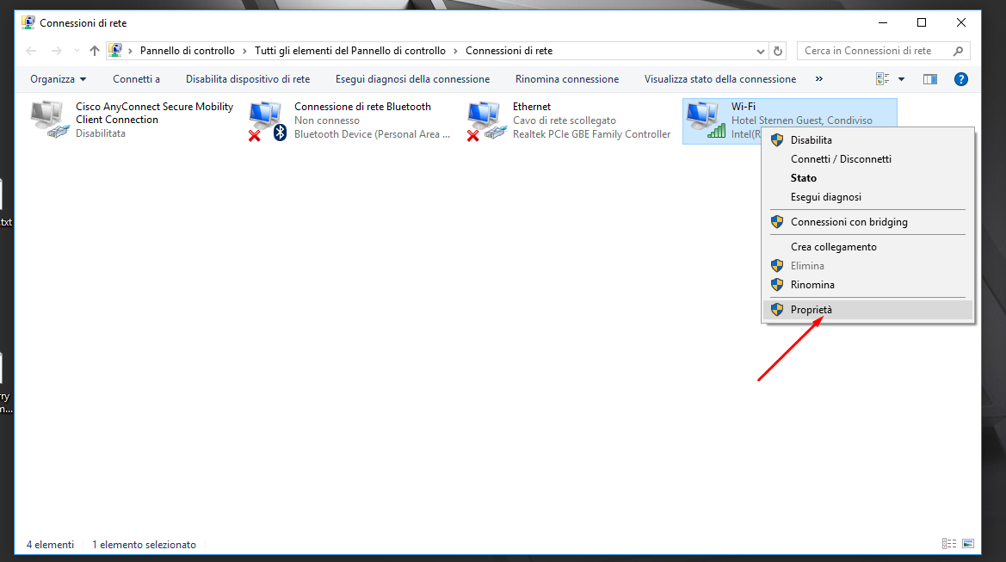Run Esegui diagnosi from the context menu
Screen dimensions: 1006x562
[x=868, y=197]
